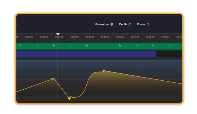Jump to 00:30:00 on the time ruler
Screen dimensions: 197x114
105,37
